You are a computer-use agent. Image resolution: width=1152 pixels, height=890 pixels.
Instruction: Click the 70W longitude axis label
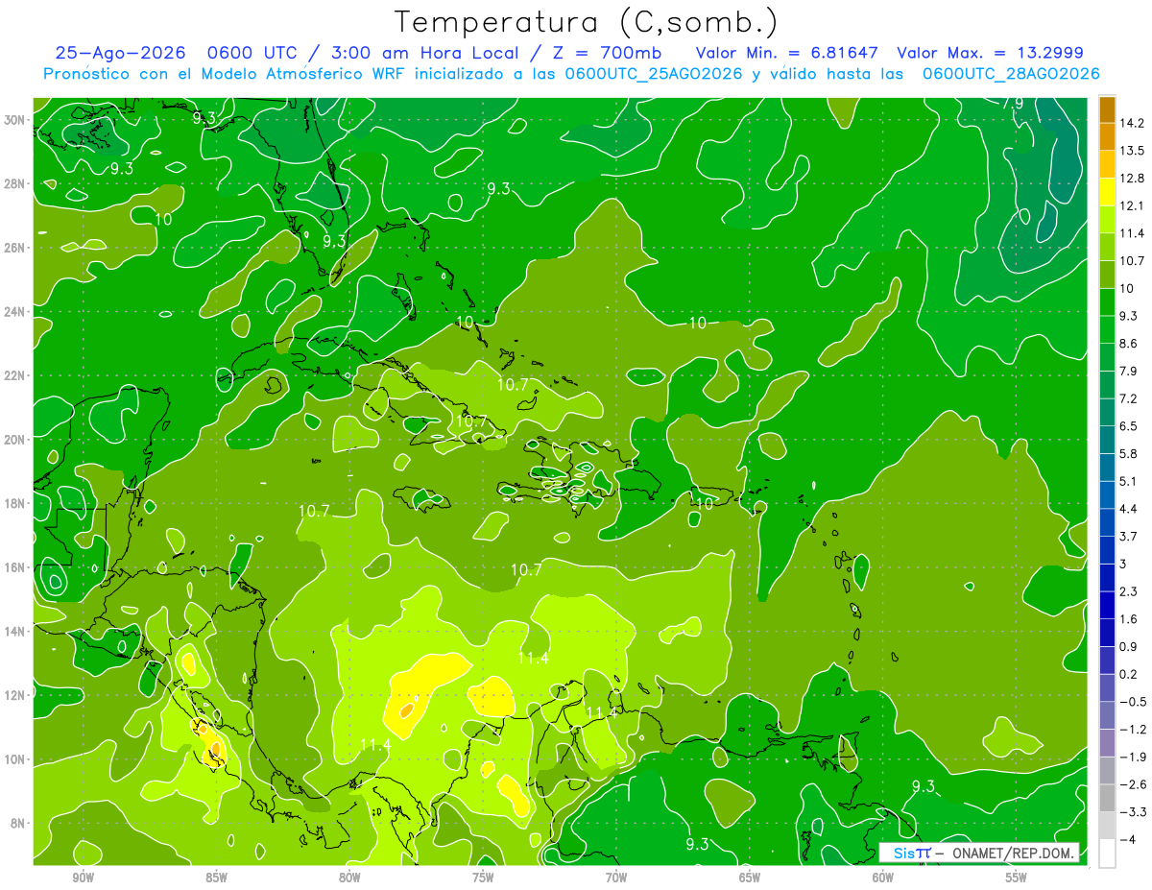[x=616, y=878]
